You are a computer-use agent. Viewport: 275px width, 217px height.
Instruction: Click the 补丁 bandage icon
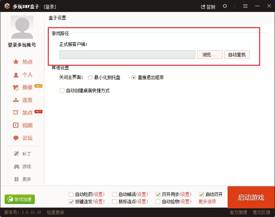(x=16, y=154)
